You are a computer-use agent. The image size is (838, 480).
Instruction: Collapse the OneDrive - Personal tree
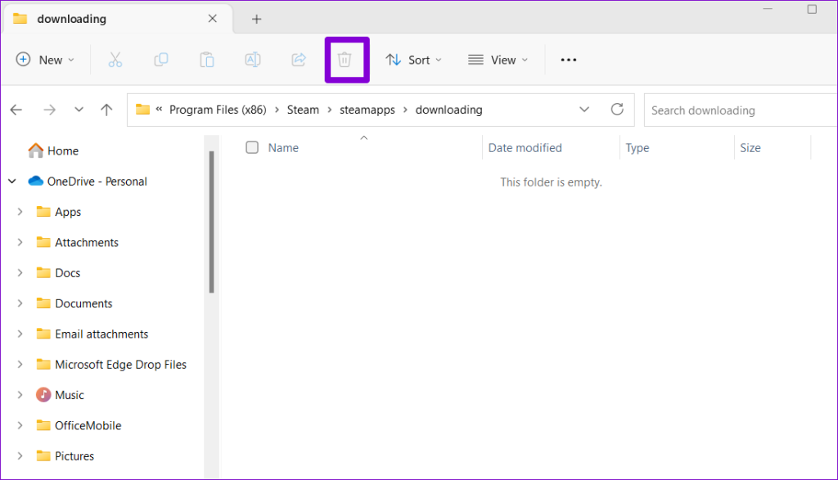(12, 182)
